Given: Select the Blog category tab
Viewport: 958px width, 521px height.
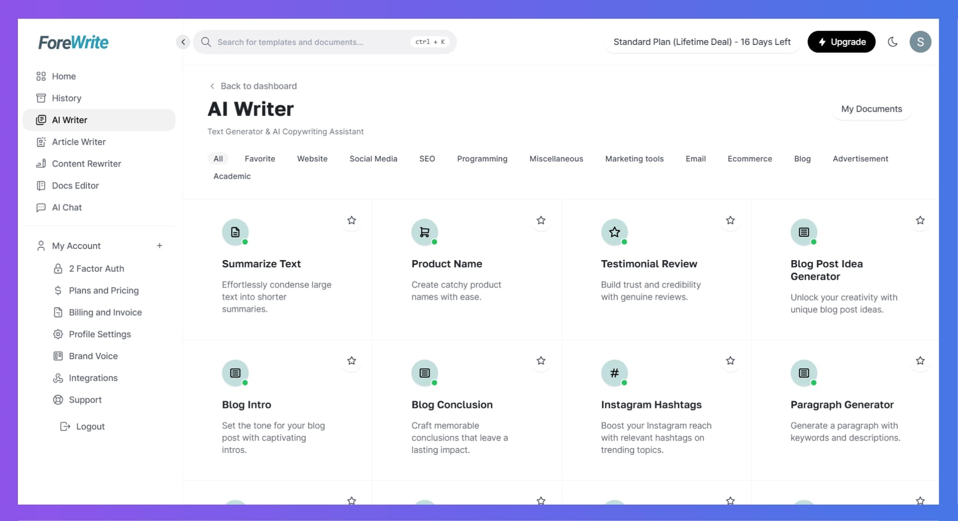Looking at the screenshot, I should [802, 159].
